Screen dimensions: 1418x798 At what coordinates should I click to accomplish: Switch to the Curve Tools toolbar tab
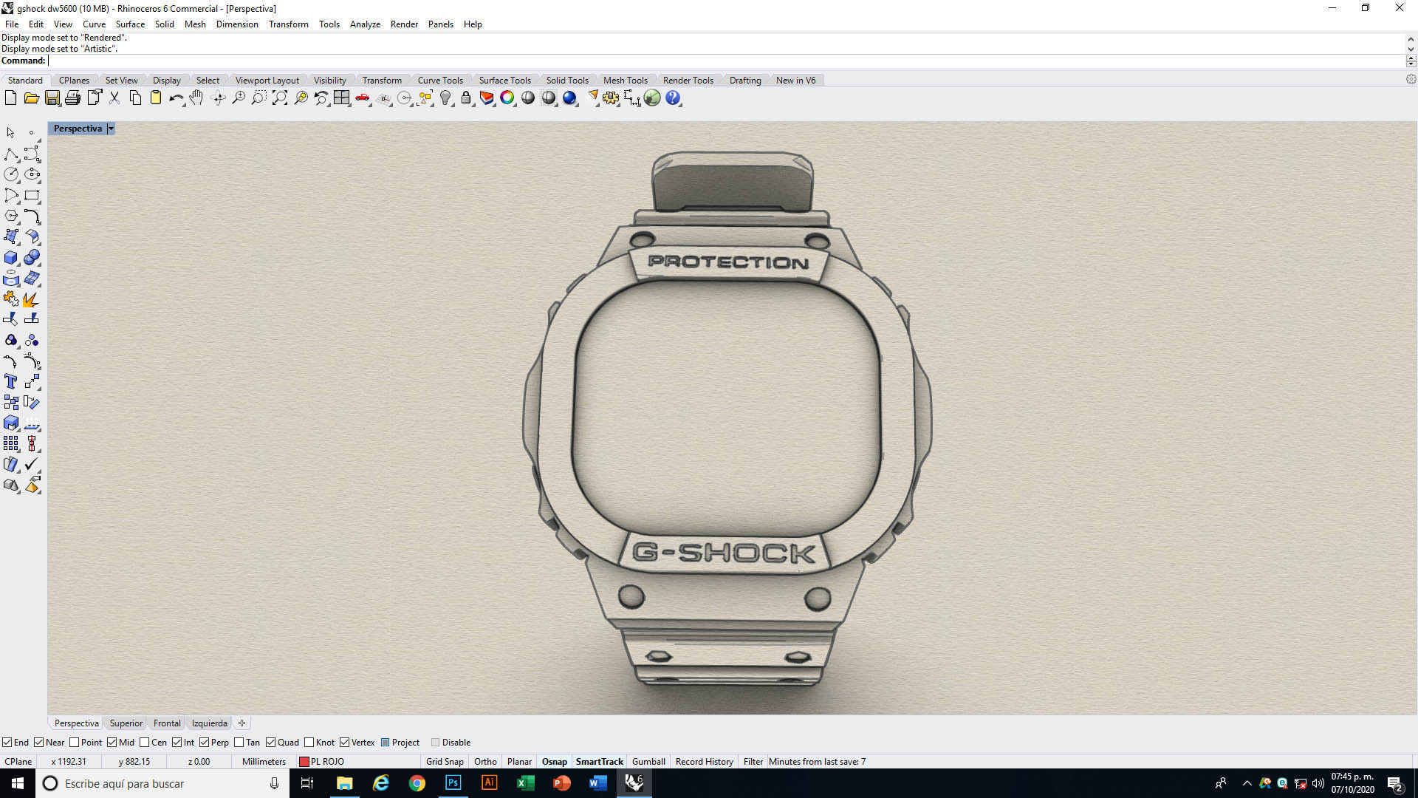pos(440,80)
